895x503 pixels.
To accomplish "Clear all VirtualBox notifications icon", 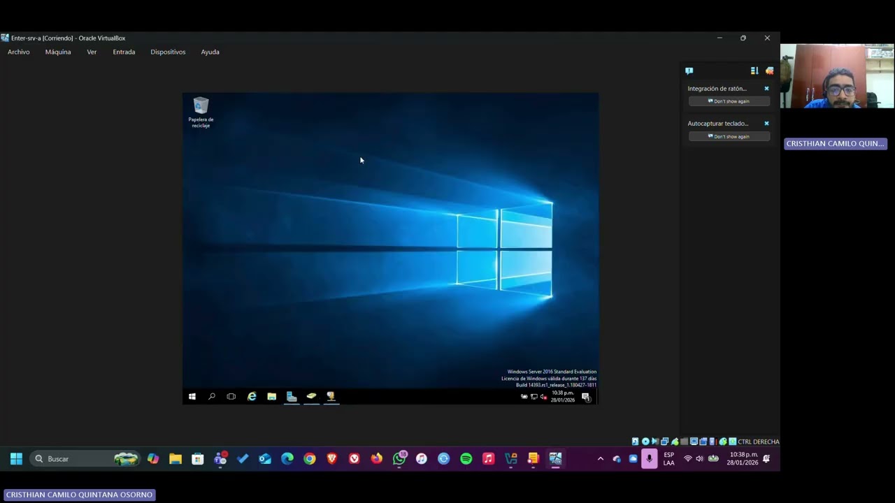I will [769, 71].
